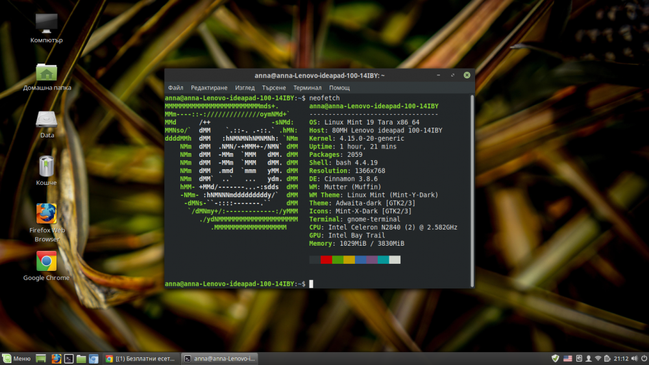Maximize the terminal window

pyautogui.click(x=452, y=75)
